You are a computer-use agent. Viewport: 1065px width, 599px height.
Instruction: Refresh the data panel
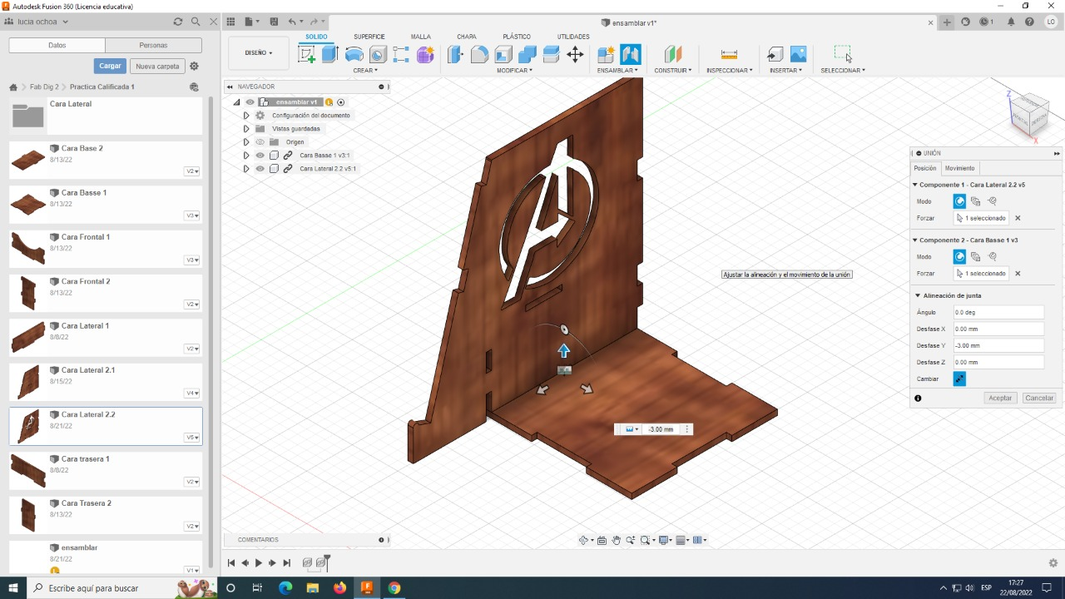pyautogui.click(x=178, y=22)
